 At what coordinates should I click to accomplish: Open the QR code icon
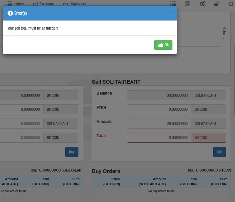[187, 4]
